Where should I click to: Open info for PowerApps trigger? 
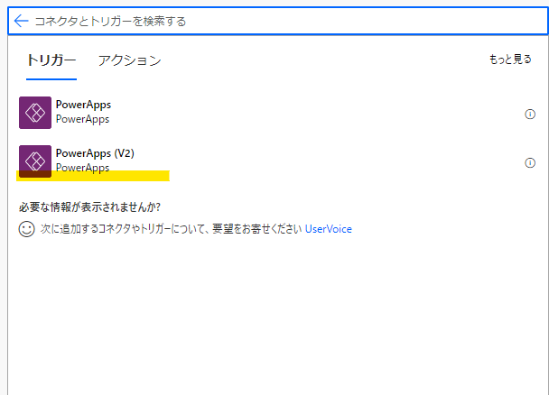[x=530, y=114]
